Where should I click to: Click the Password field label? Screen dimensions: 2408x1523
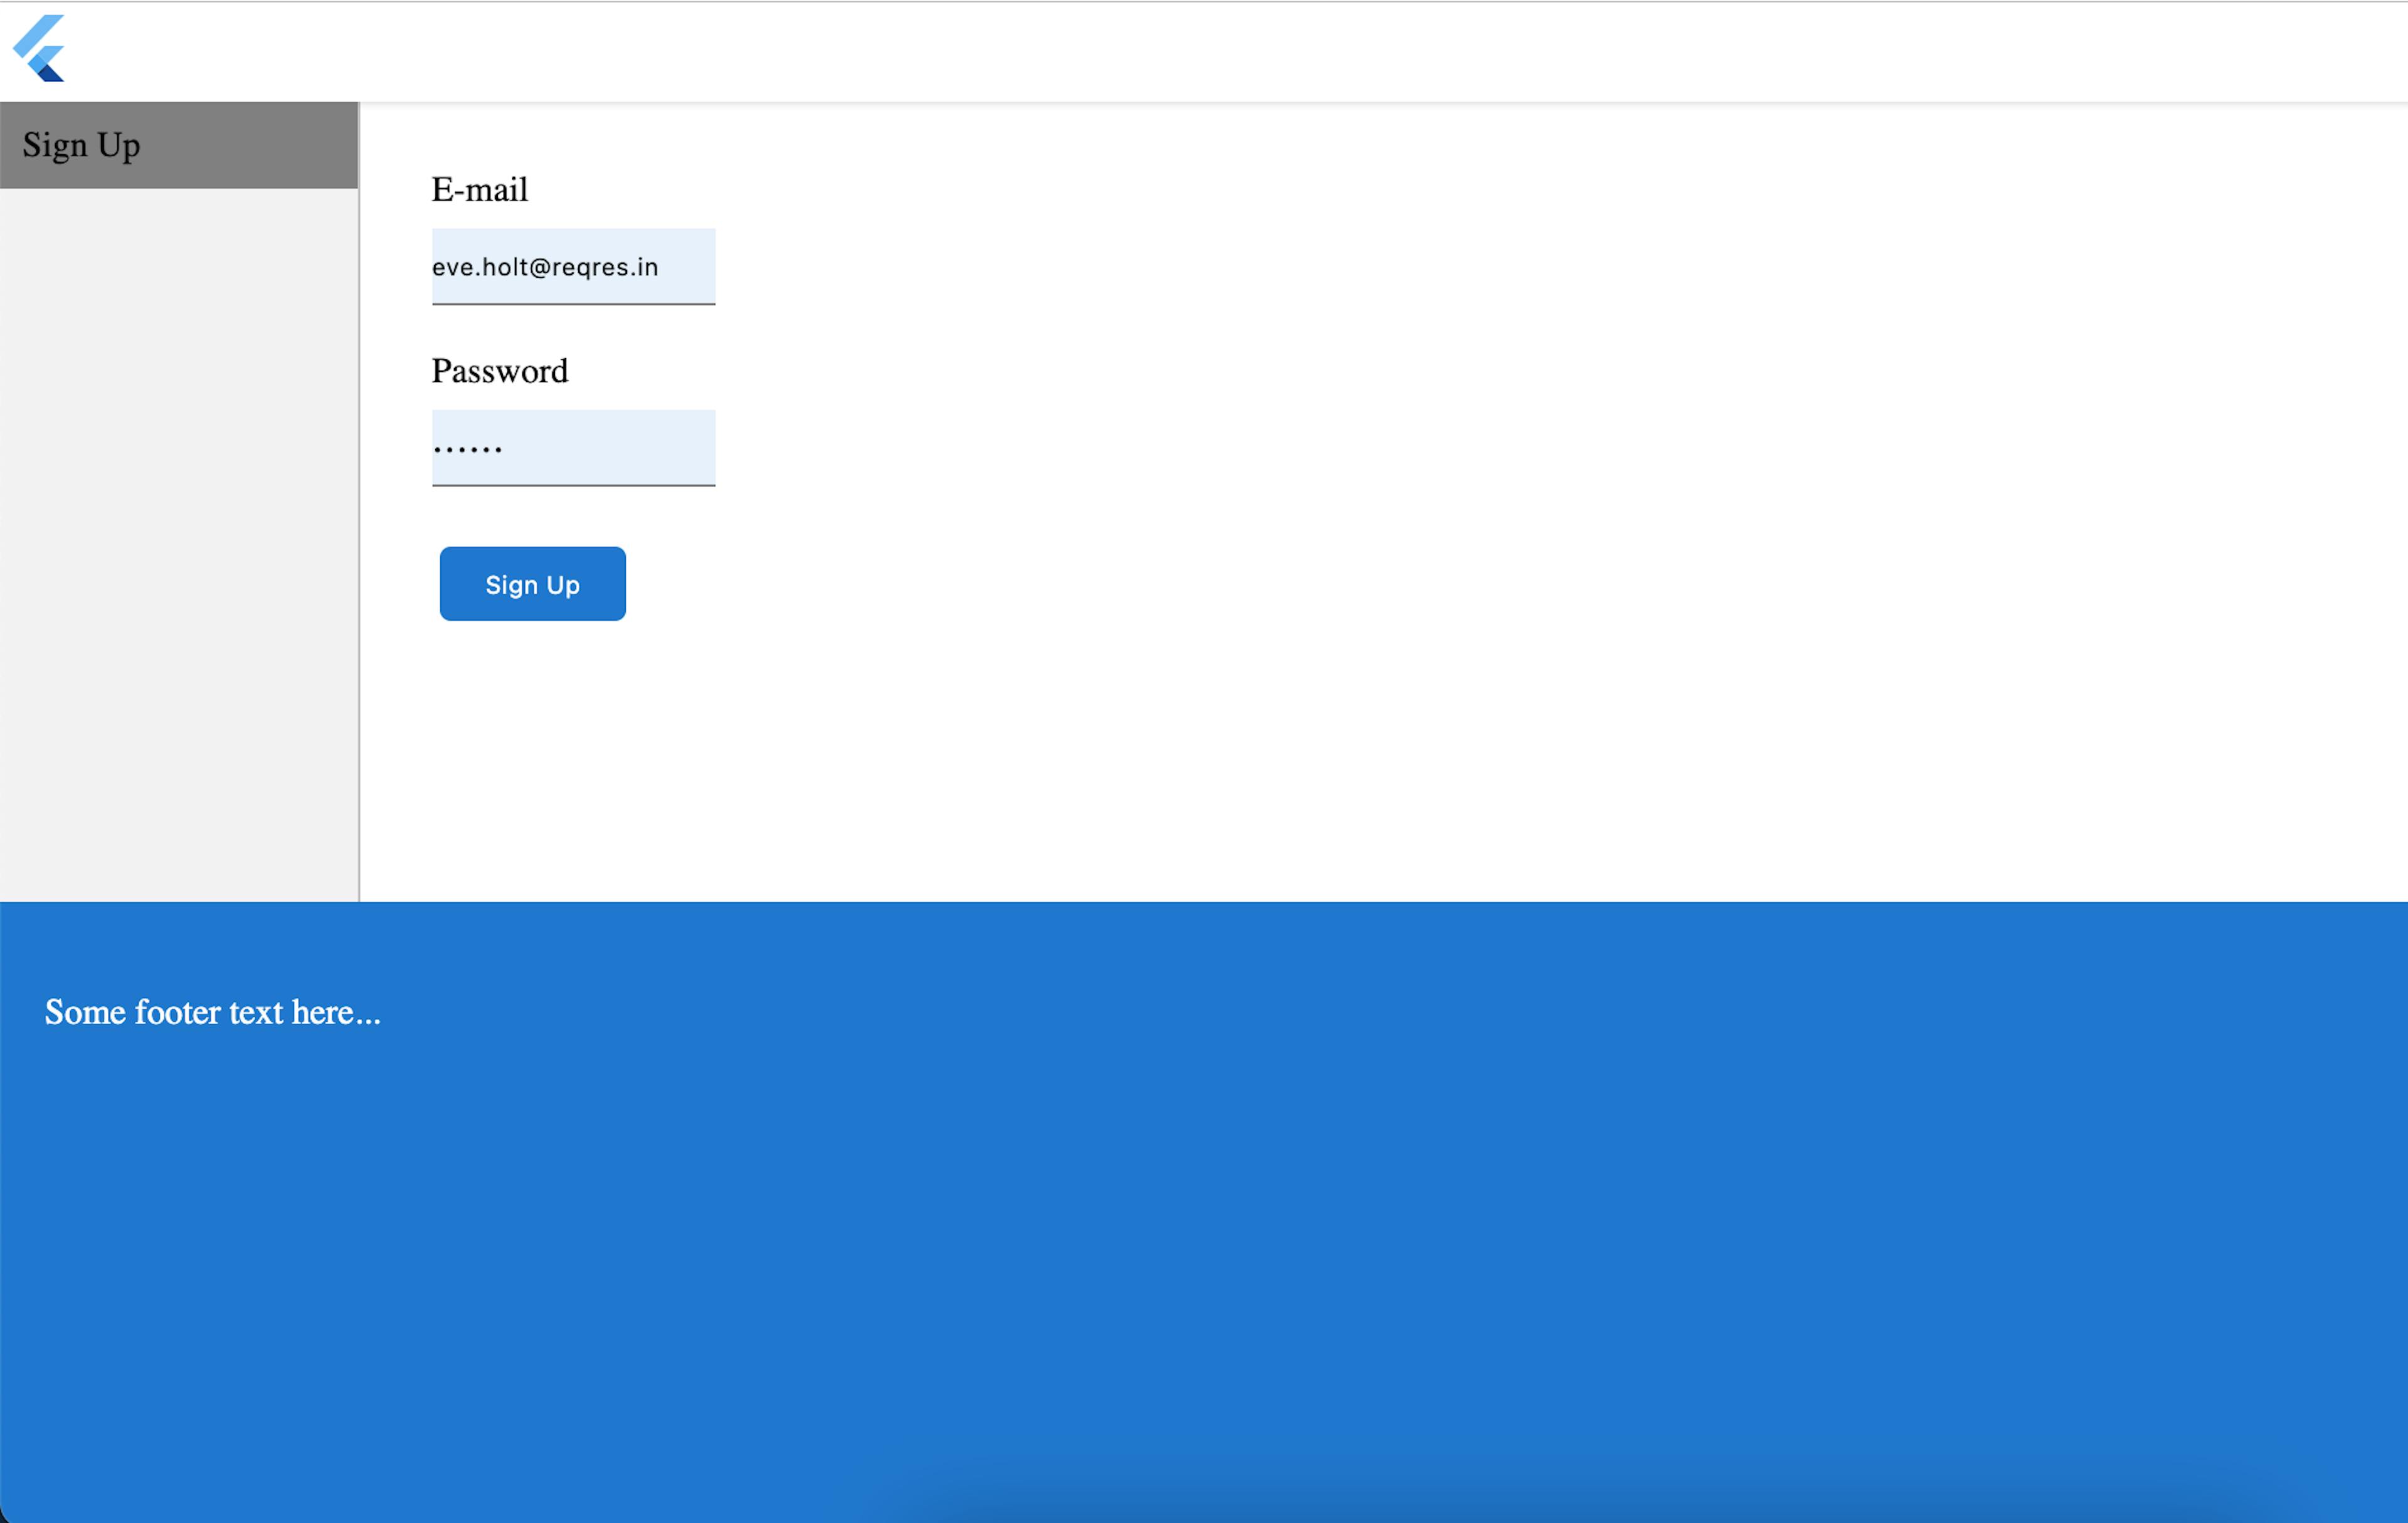click(x=499, y=372)
